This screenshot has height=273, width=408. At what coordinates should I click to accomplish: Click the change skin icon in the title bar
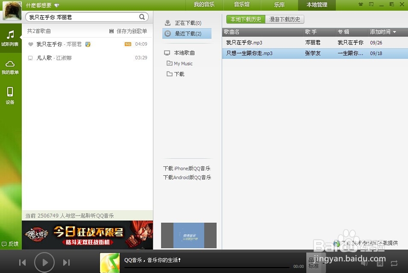[x=361, y=4]
